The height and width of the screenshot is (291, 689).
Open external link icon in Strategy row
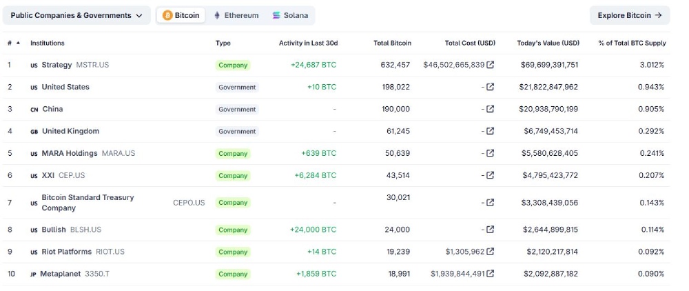point(490,65)
